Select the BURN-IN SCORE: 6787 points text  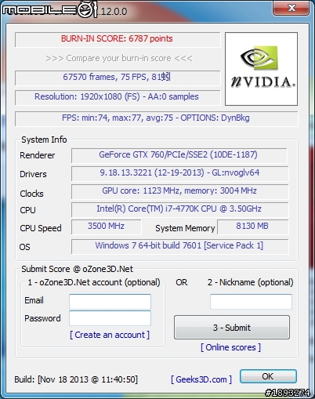[x=117, y=38]
